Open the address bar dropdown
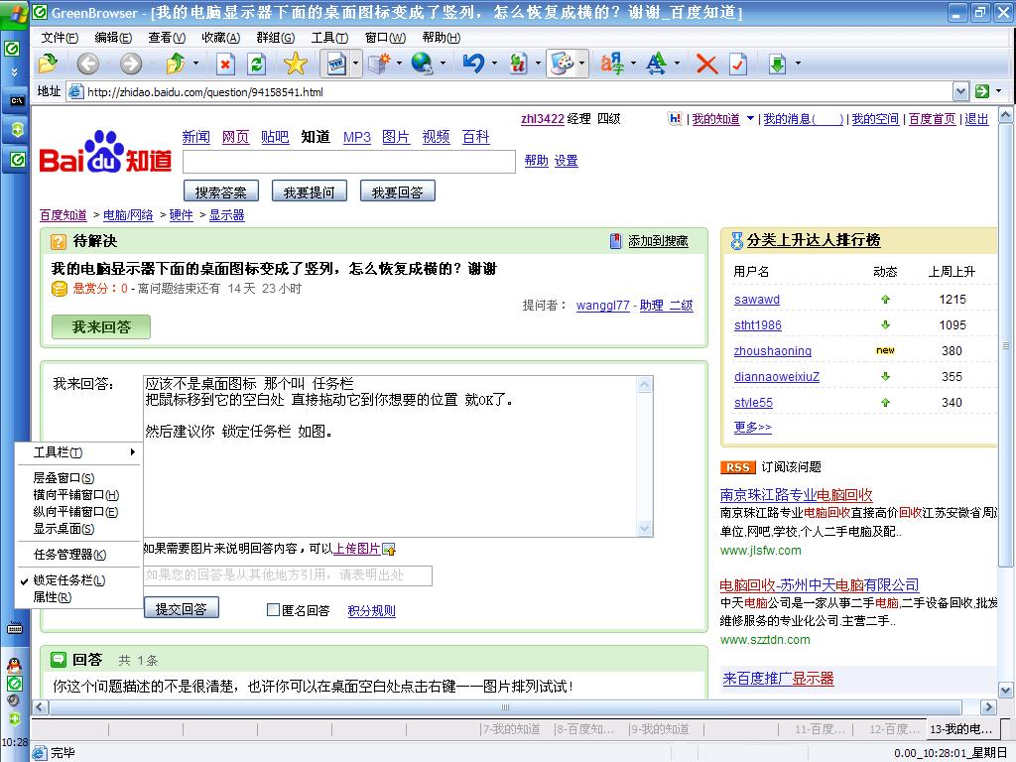 coord(960,91)
